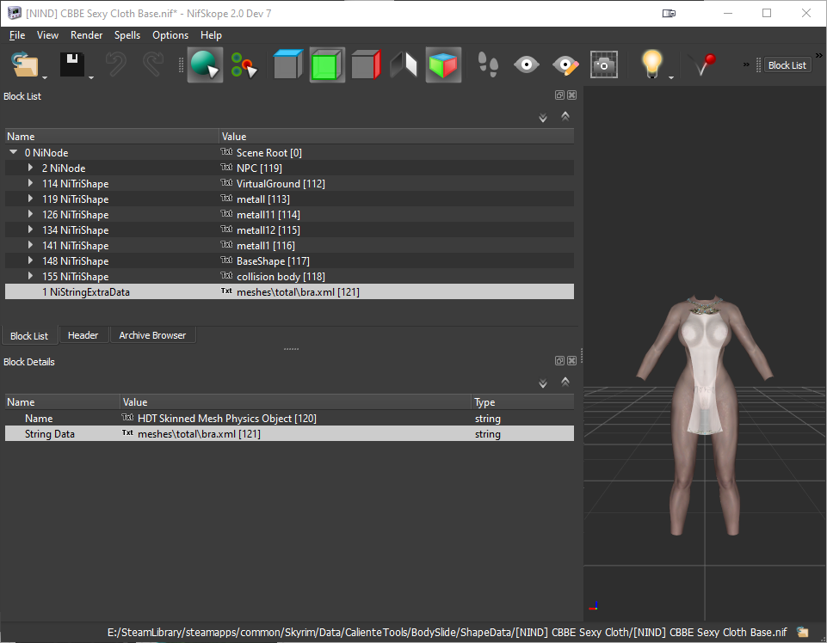Select the green sphere object picker tool

pyautogui.click(x=205, y=64)
